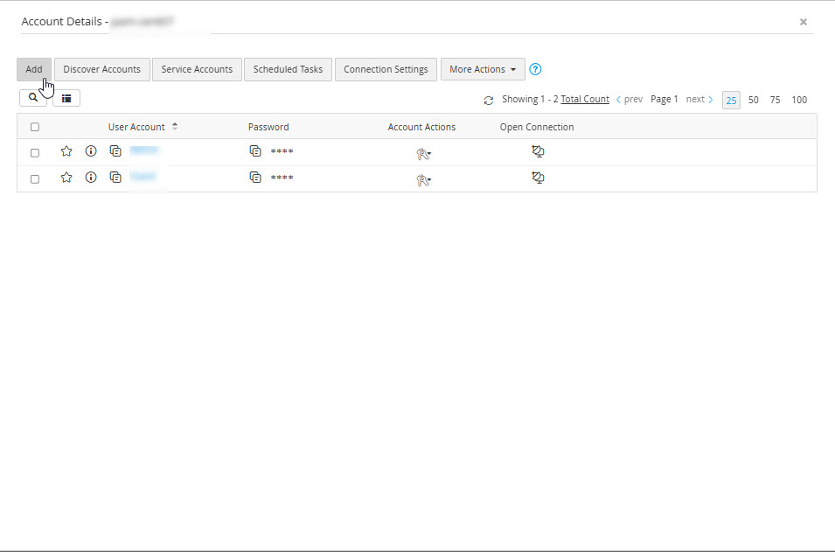Click the Discover Accounts button
Viewport: 835px width, 552px height.
[101, 69]
